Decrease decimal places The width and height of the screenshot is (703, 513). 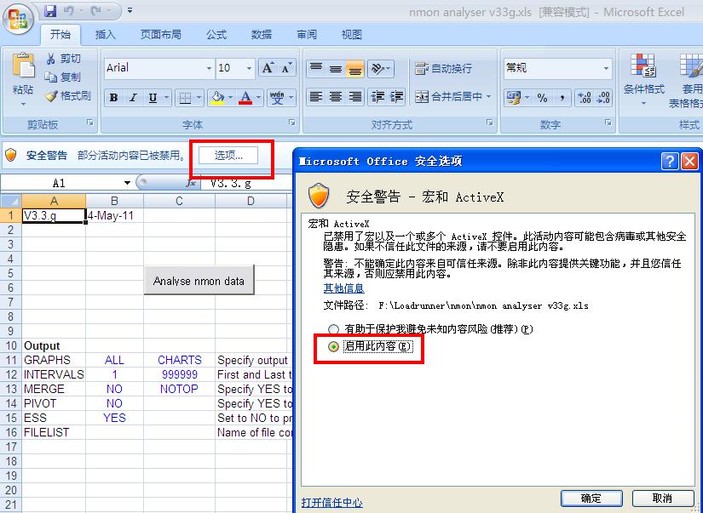pyautogui.click(x=603, y=97)
